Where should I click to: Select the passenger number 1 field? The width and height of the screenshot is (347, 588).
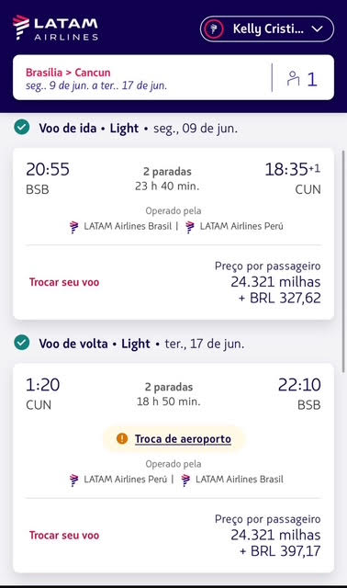312,79
